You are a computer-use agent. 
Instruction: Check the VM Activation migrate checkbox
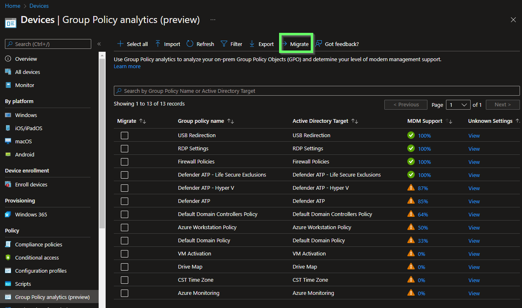[x=125, y=254]
